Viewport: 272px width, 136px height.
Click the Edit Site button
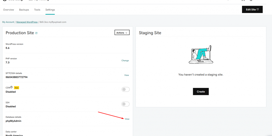click(252, 10)
